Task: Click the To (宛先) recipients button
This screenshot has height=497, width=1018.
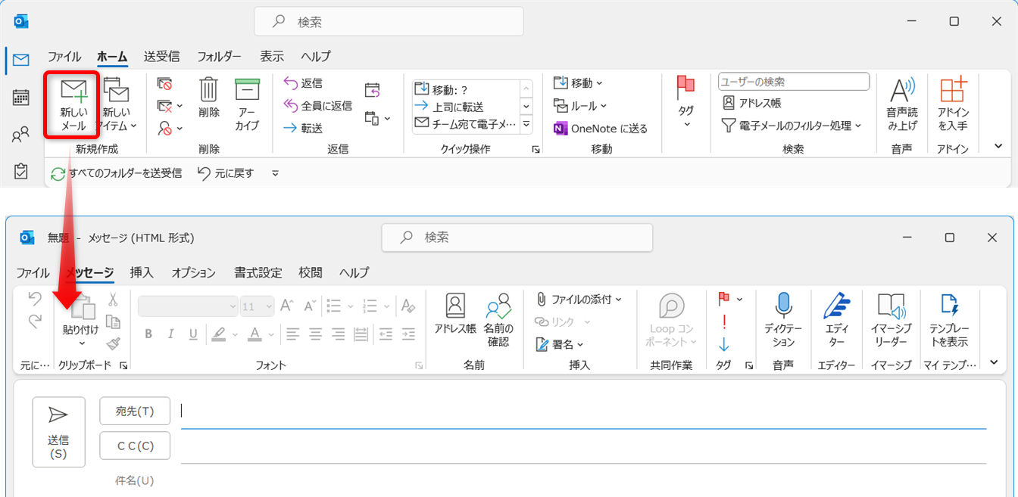Action: coord(135,411)
